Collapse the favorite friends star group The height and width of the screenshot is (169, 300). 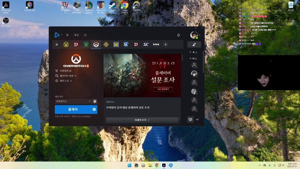click(x=193, y=52)
